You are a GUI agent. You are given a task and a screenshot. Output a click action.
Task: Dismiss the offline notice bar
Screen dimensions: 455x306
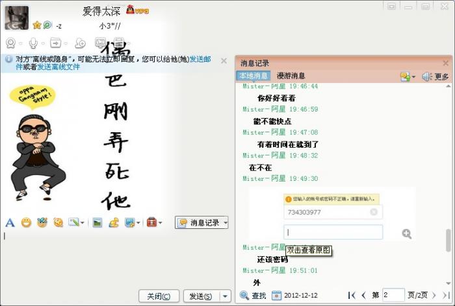pyautogui.click(x=224, y=60)
